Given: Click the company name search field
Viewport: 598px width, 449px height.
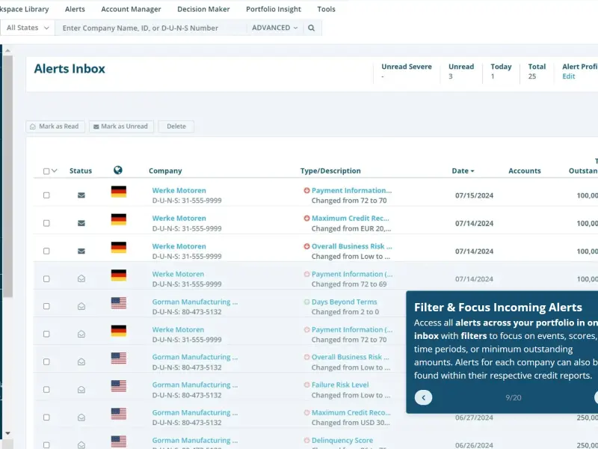Looking at the screenshot, I should click(x=151, y=28).
